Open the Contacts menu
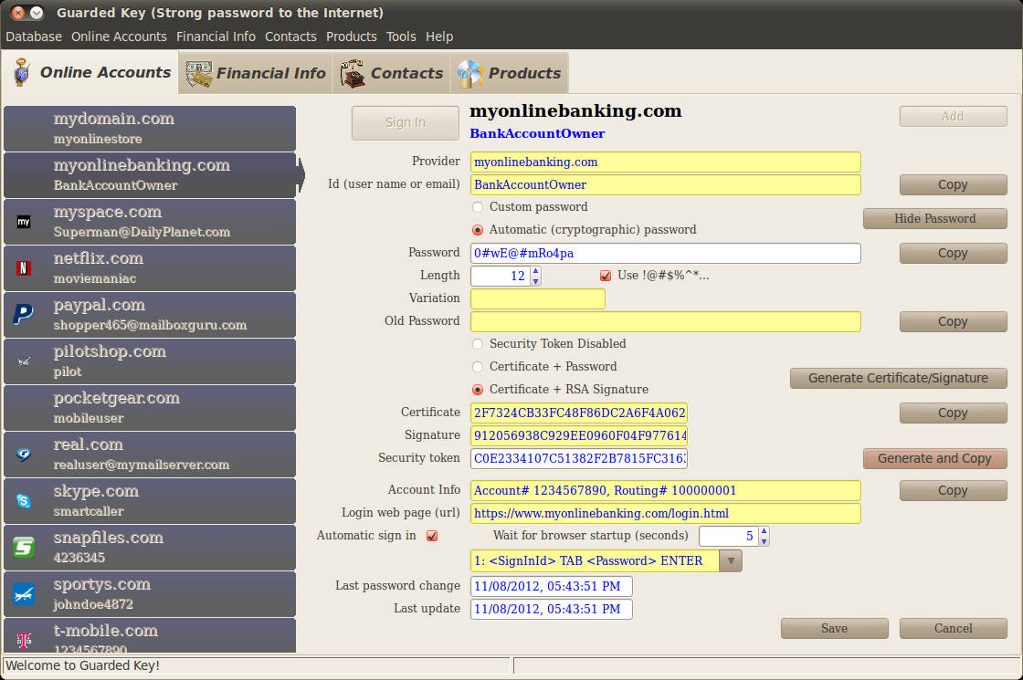Screen dimensions: 1023x680 coord(290,37)
